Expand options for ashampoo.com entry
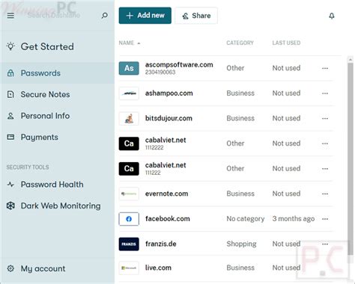The height and width of the screenshot is (284, 355). pyautogui.click(x=325, y=93)
